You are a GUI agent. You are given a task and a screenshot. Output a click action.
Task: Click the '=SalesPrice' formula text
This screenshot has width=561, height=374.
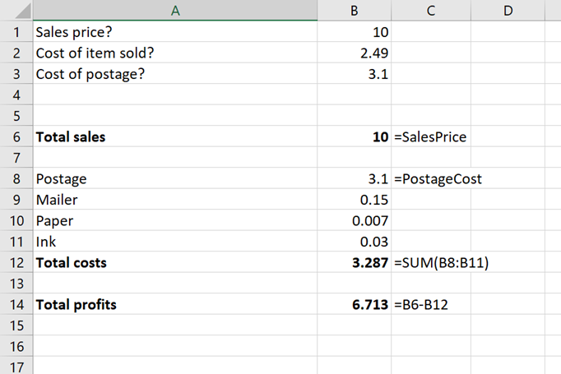(430, 137)
